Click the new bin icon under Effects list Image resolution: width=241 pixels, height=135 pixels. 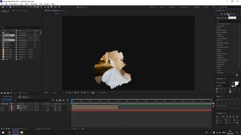tap(237, 75)
